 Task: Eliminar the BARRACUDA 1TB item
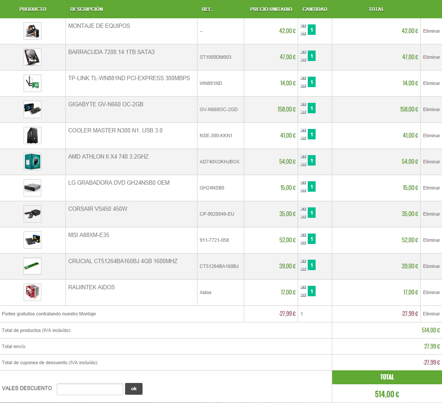(431, 57)
